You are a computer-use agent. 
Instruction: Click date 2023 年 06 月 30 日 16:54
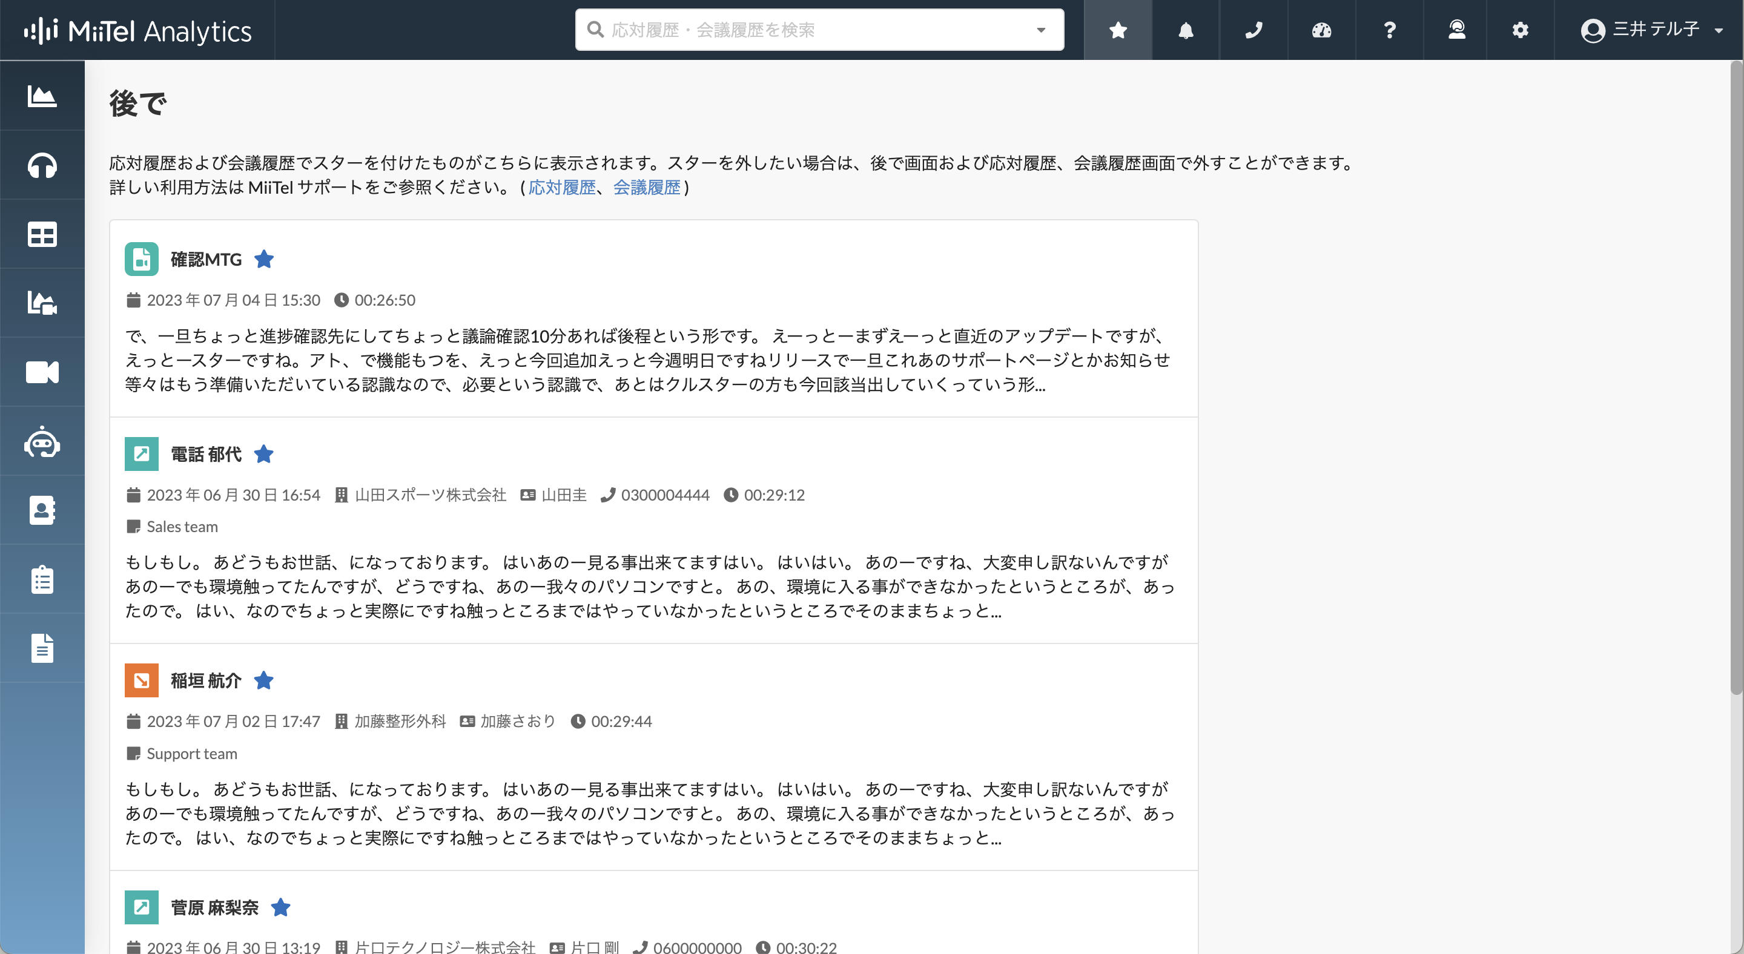pyautogui.click(x=234, y=495)
